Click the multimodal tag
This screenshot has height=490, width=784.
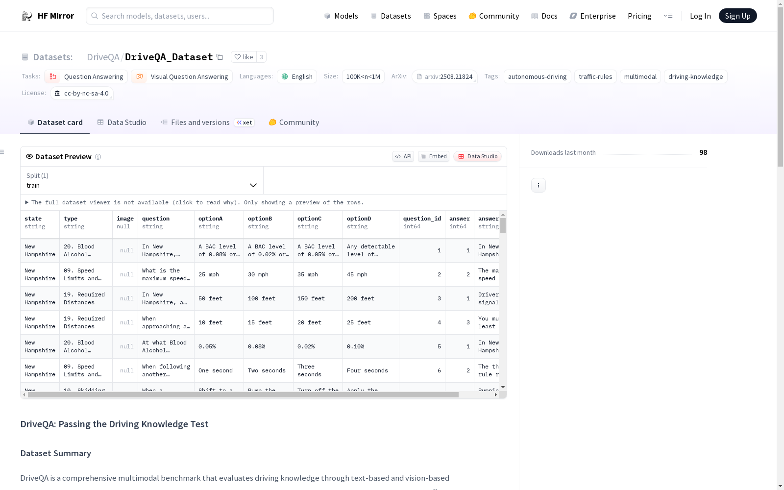[x=640, y=76]
